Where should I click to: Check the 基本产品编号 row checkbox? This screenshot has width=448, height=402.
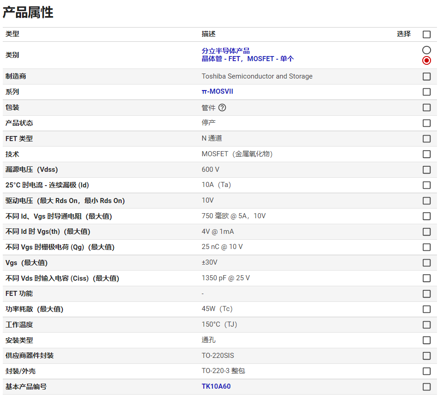[426, 387]
